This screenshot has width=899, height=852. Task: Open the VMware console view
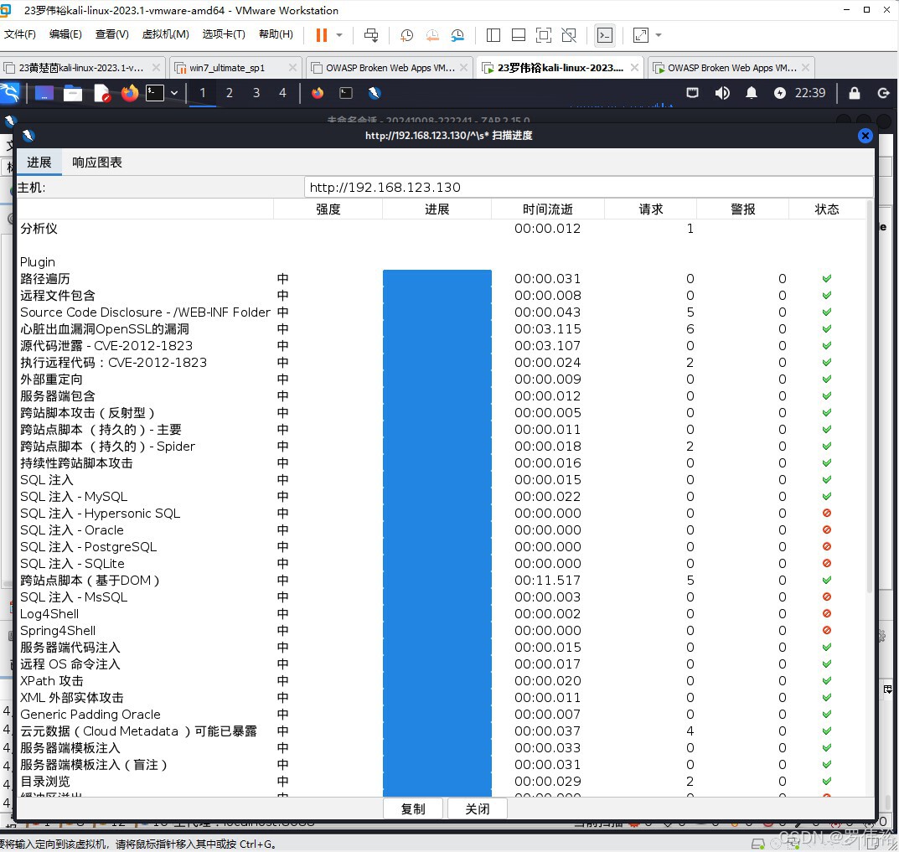605,35
